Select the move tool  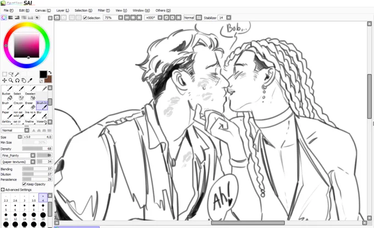4,80
